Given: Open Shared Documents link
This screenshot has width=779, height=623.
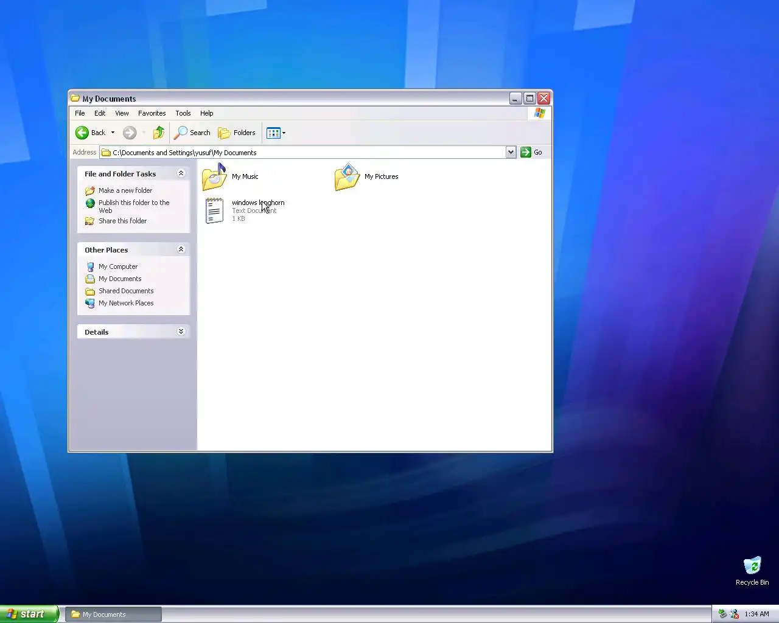Looking at the screenshot, I should [x=126, y=291].
